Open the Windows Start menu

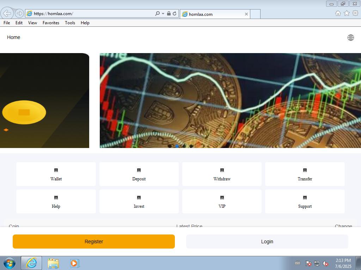point(10,263)
